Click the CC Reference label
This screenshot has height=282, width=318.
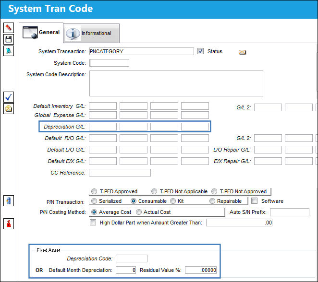68,173
